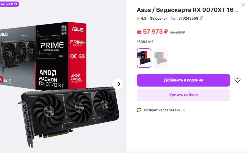Image resolution: width=248 pixels, height=153 pixels.
Task: Click the Акция 11.11 promo badge
Action: [x=9, y=4]
